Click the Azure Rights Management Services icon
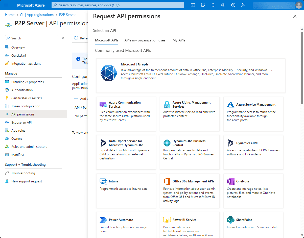 tap(167, 105)
